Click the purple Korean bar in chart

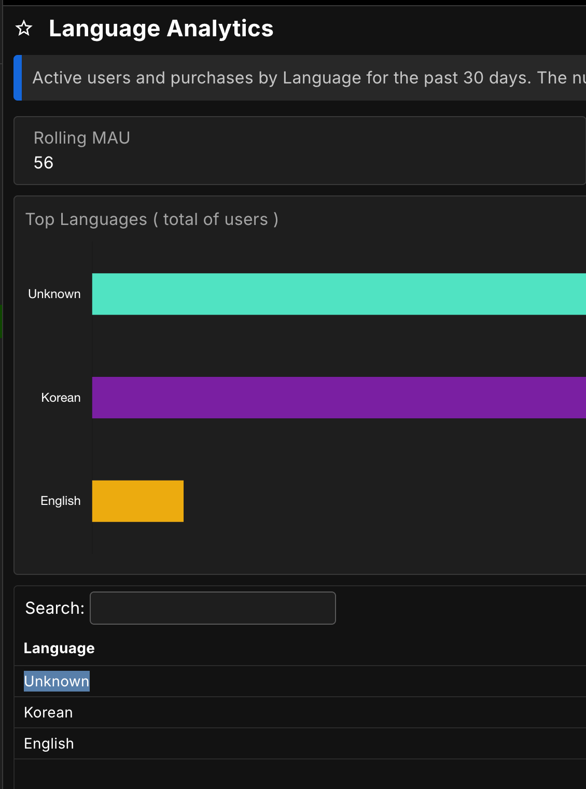click(337, 398)
